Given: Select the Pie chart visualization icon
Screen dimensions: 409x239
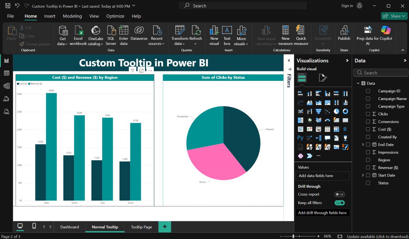Looking at the screenshot, I should click(x=336, y=111).
